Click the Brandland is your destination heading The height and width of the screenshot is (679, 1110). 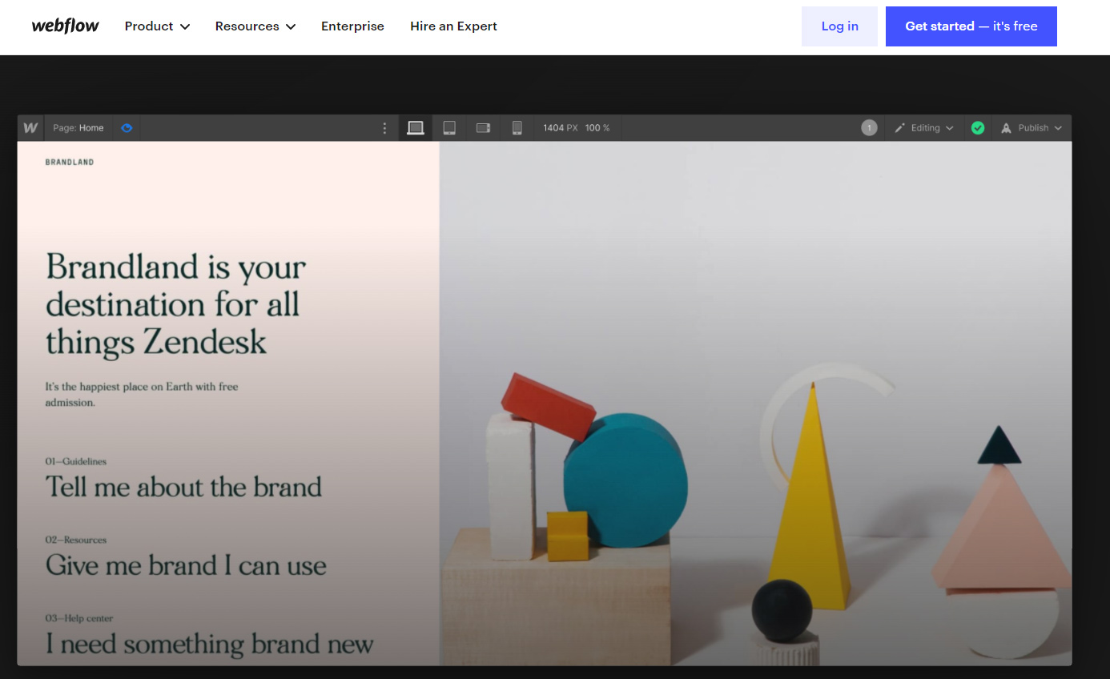(x=176, y=304)
